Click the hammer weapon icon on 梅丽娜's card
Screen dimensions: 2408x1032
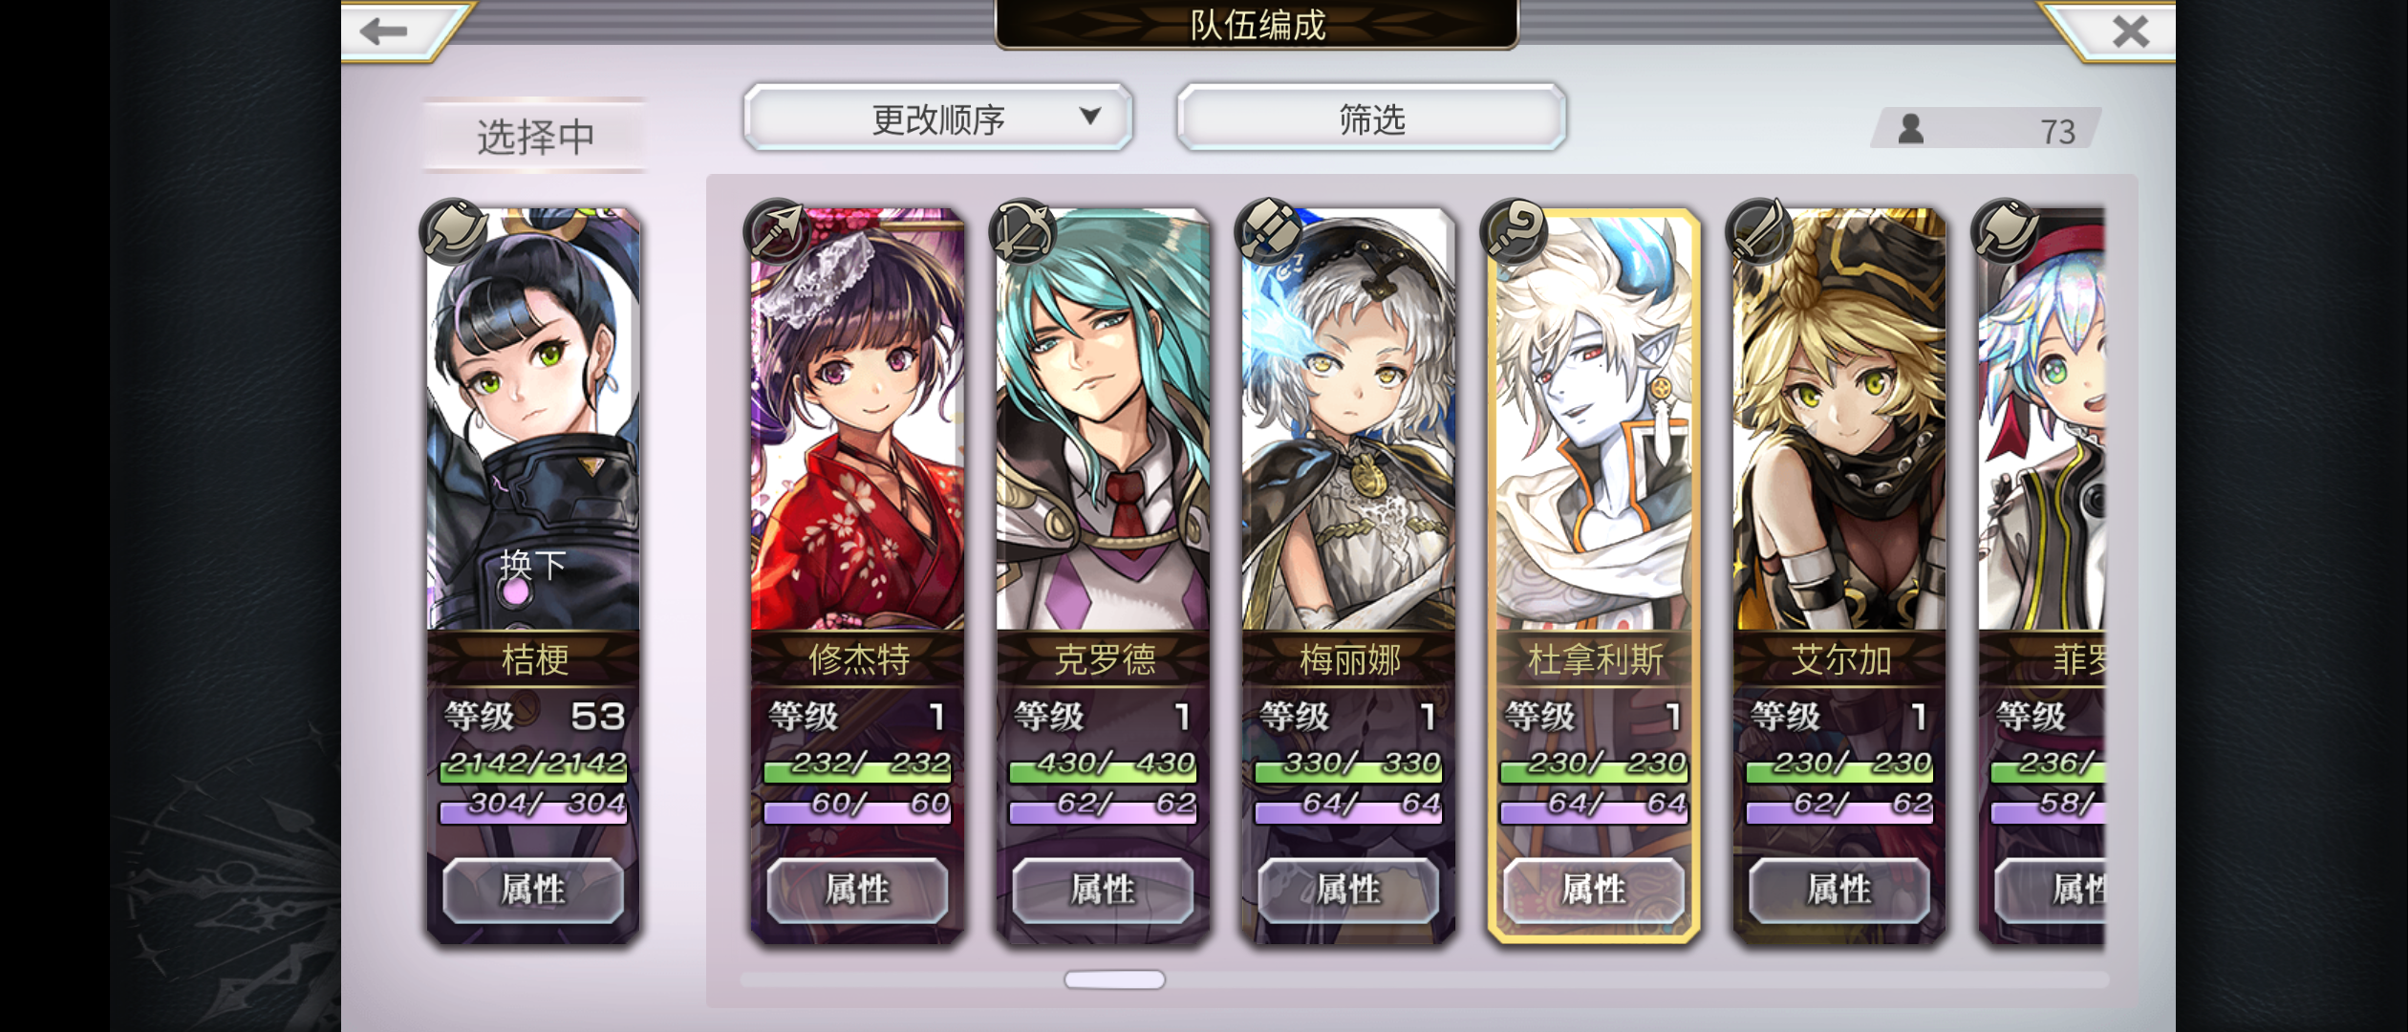(1269, 230)
